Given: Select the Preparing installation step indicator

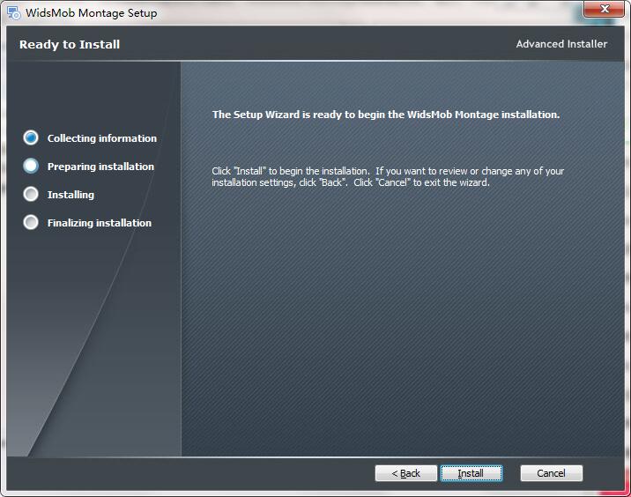Looking at the screenshot, I should (x=31, y=166).
